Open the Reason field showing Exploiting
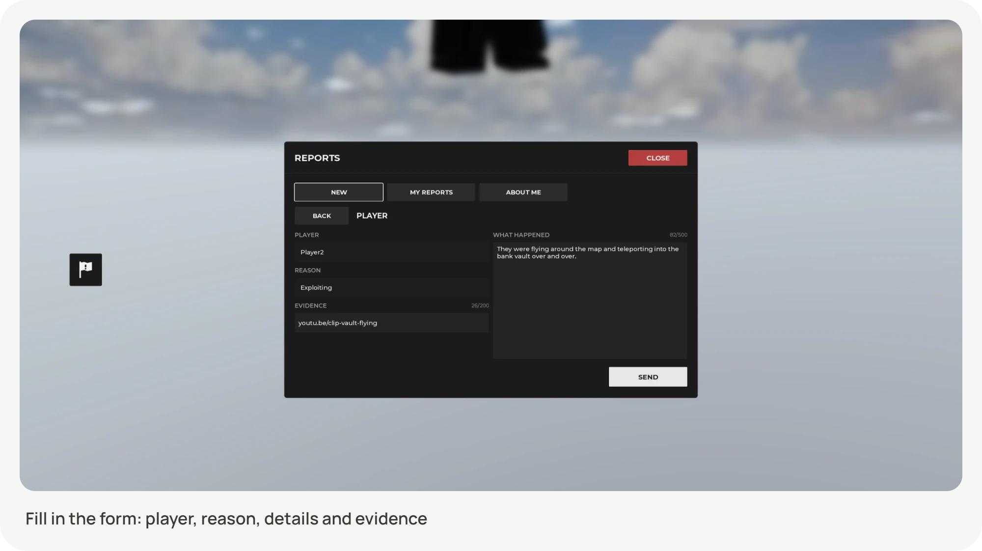982x551 pixels. tap(391, 287)
